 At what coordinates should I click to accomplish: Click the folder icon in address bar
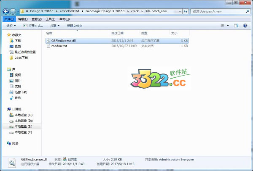[x=22, y=11]
